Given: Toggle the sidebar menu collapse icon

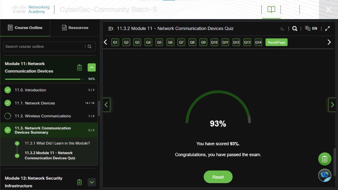Looking at the screenshot, I should tap(111, 28).
